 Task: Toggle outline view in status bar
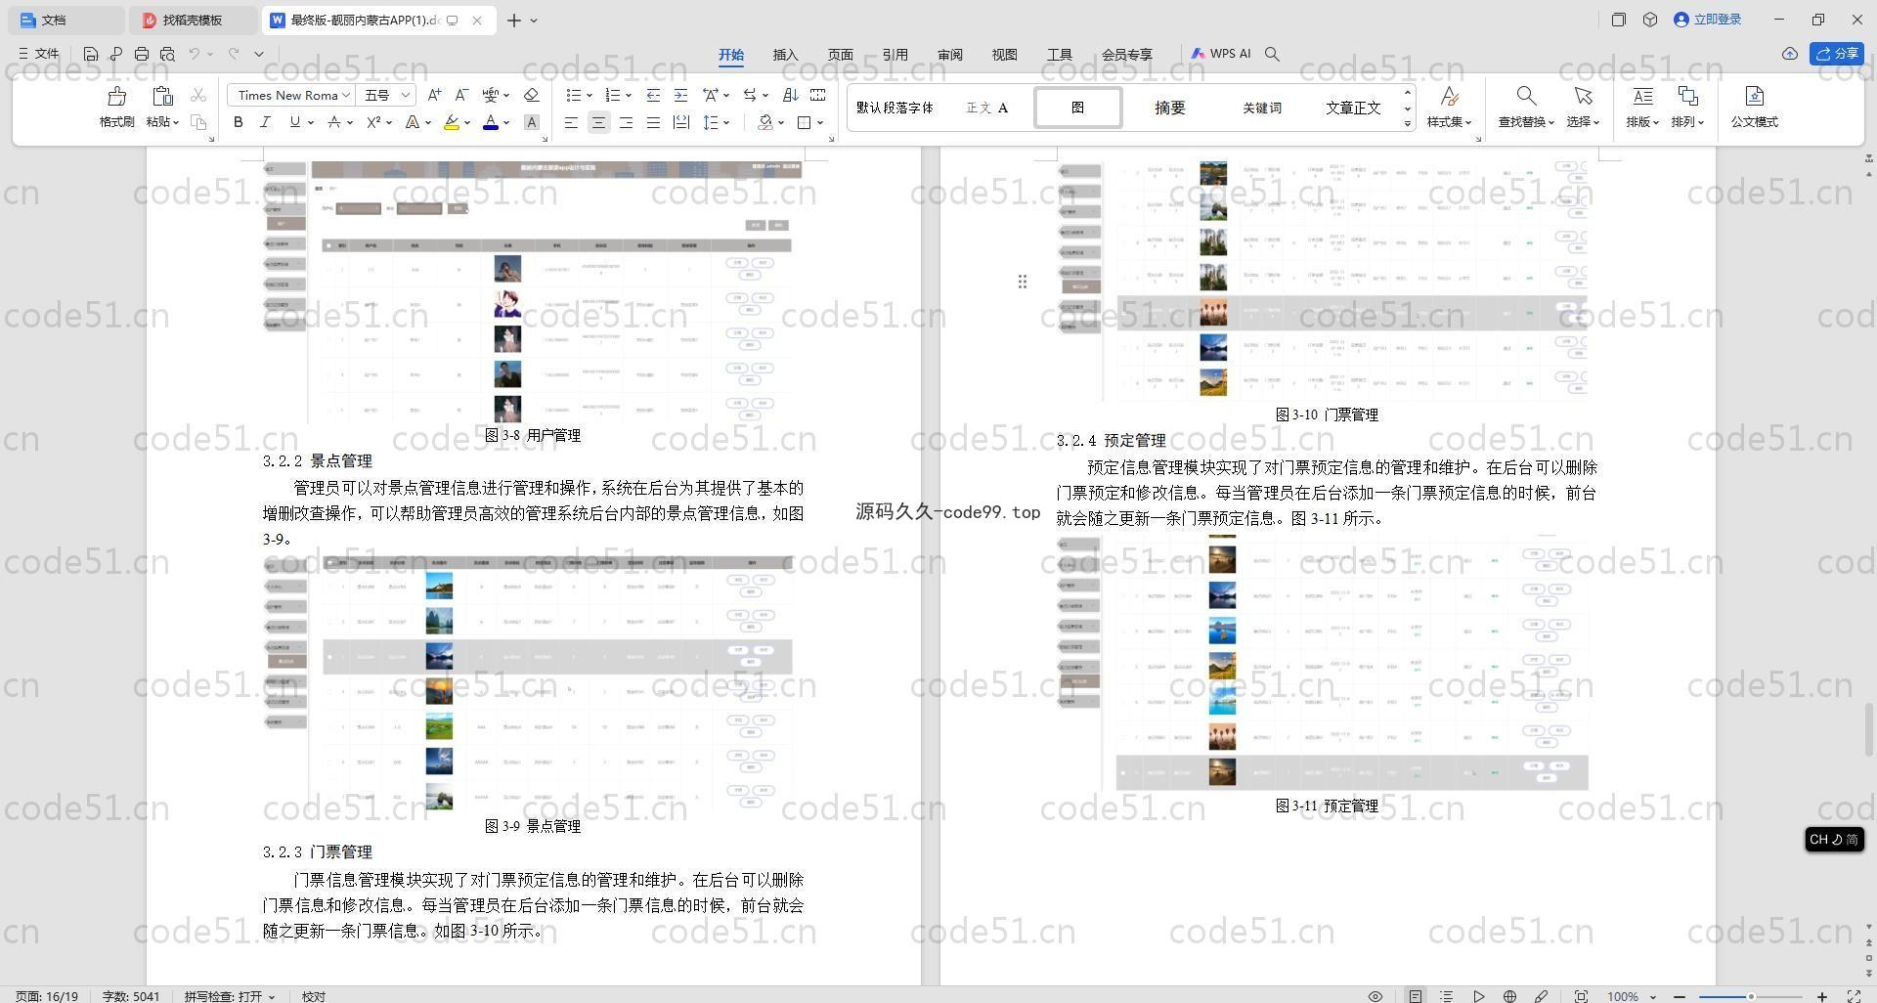[1447, 996]
